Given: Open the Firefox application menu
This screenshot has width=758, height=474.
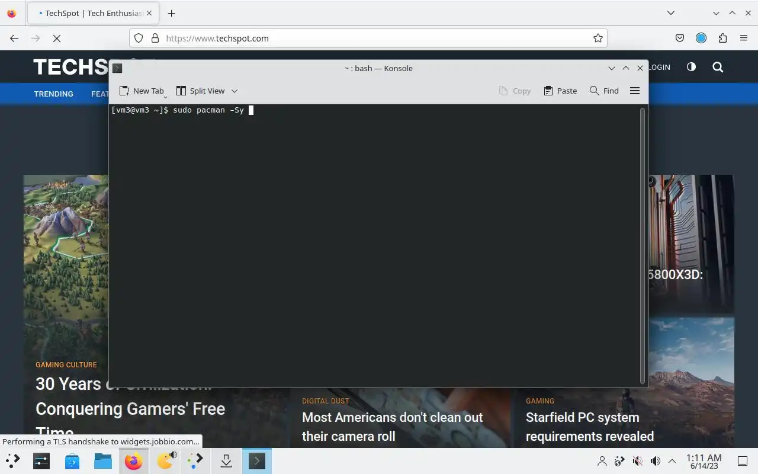Looking at the screenshot, I should click(744, 38).
